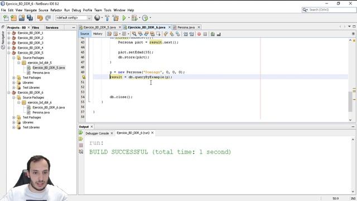
Task: Click the Build Project hammer icon
Action: pyautogui.click(x=107, y=18)
